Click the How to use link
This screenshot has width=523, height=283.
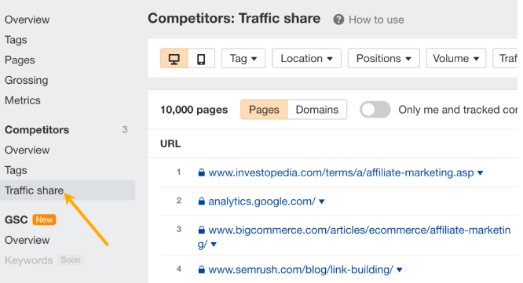[376, 20]
